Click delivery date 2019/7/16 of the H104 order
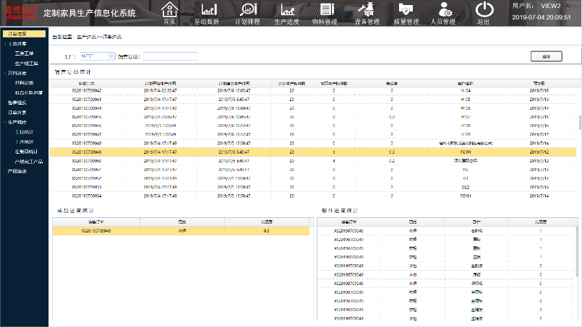The image size is (582, 327). click(x=539, y=90)
